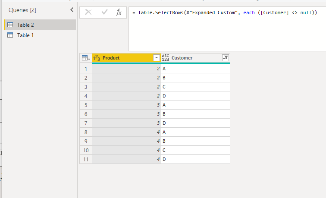Screen dimensions: 326x198
Task: Click Customer cell A in row 1
Action: click(x=196, y=69)
